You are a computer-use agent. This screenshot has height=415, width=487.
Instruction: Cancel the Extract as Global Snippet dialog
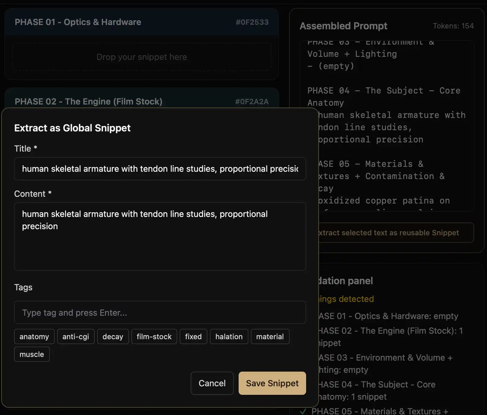pyautogui.click(x=212, y=383)
